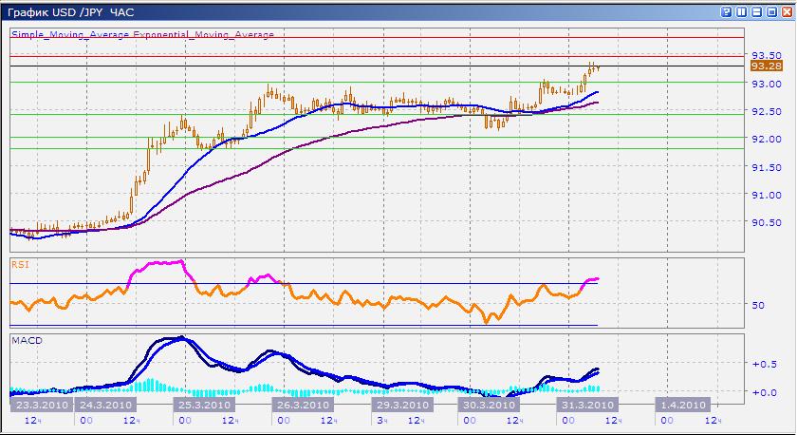Click the vertical split panes icon
Image resolution: width=797 pixels, height=435 pixels.
click(x=741, y=12)
